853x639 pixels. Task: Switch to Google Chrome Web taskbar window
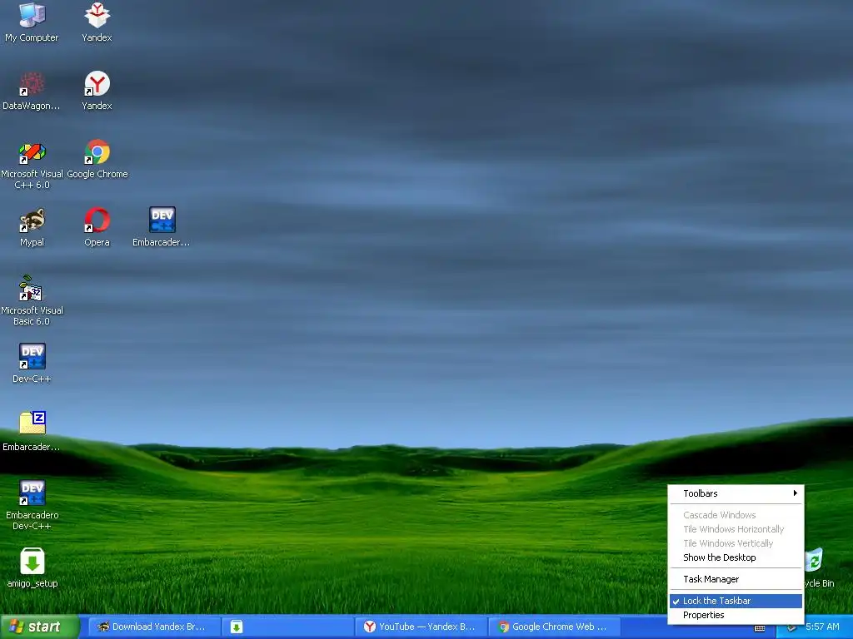click(555, 627)
